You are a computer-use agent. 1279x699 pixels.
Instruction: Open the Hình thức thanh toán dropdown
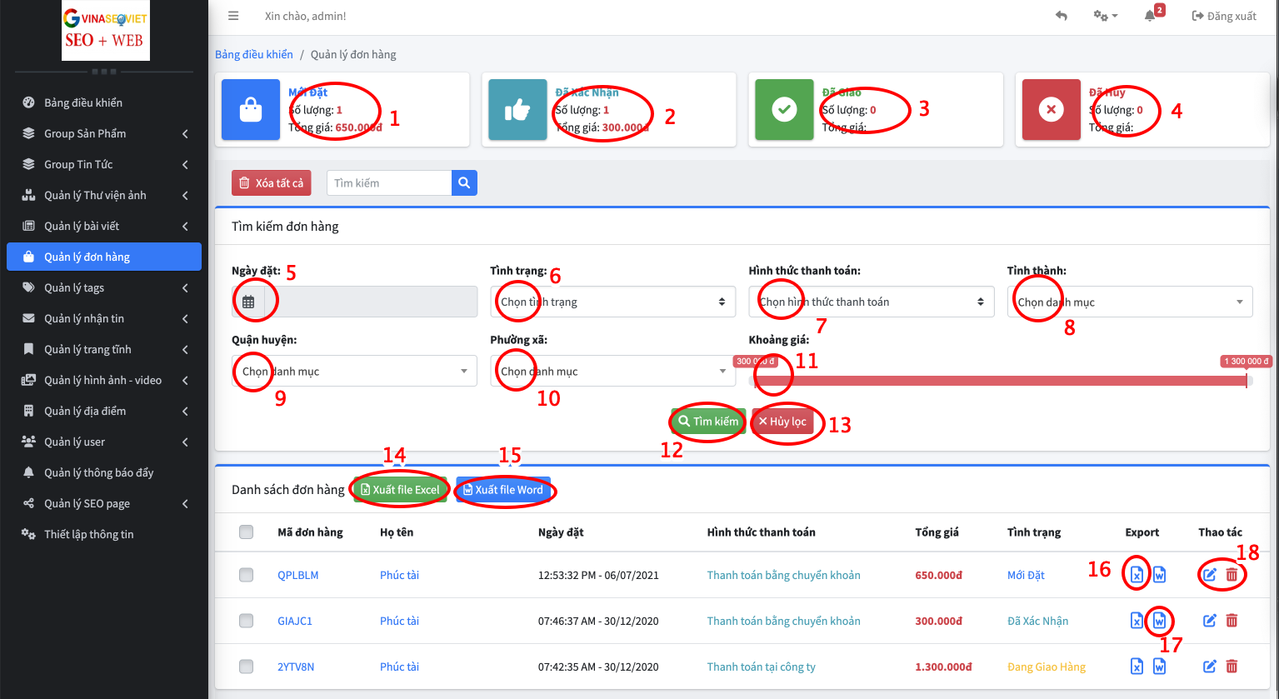(x=871, y=302)
